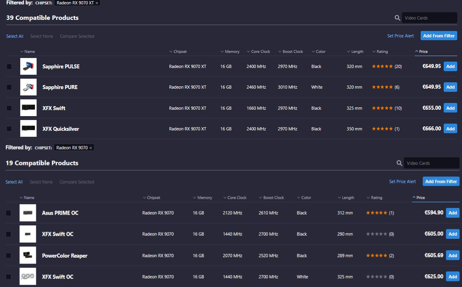Sort RX 9070 list by Core Clock
The image size is (462, 287).
point(235,198)
